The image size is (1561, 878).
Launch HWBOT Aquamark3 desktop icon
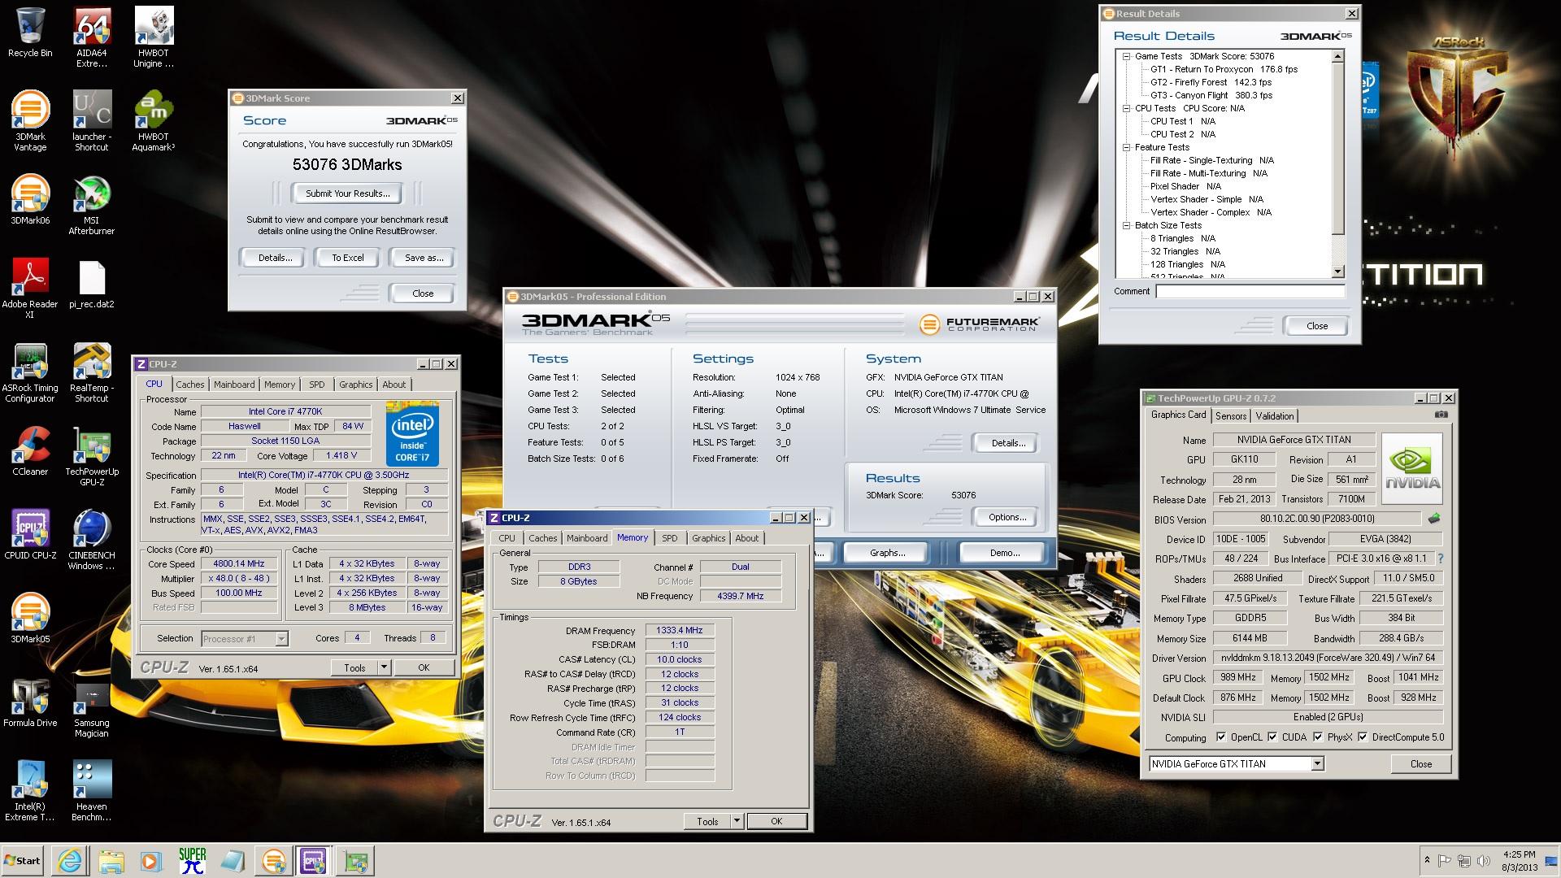[x=153, y=121]
